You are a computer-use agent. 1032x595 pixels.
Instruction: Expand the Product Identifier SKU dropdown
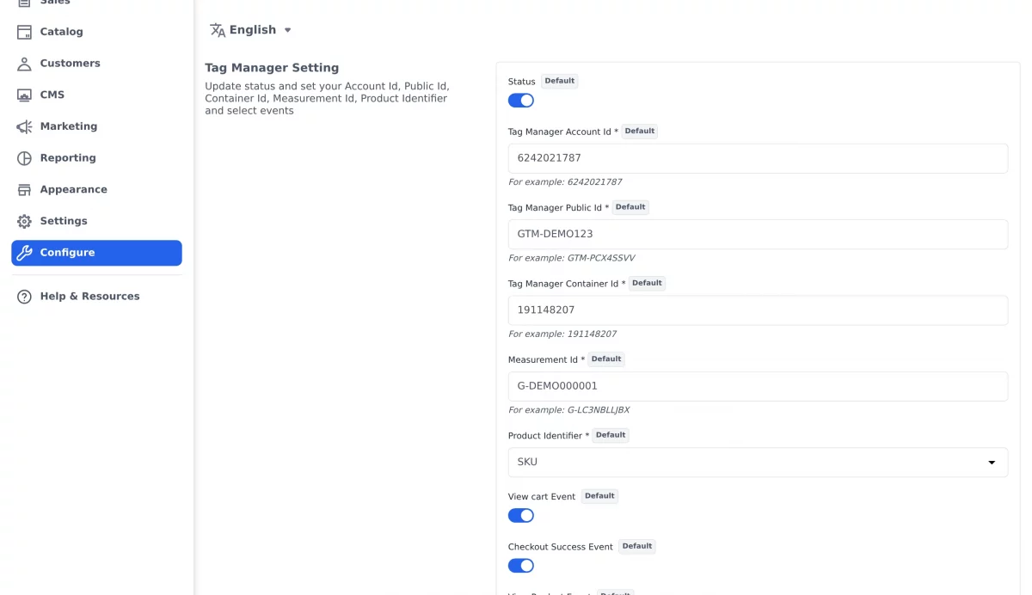[x=758, y=463]
